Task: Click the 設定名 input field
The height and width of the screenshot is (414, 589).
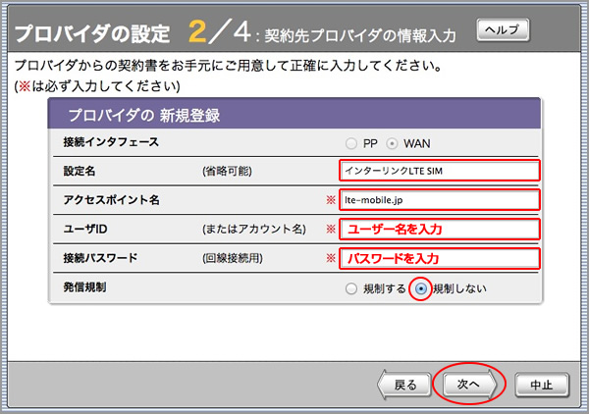Action: pos(439,170)
